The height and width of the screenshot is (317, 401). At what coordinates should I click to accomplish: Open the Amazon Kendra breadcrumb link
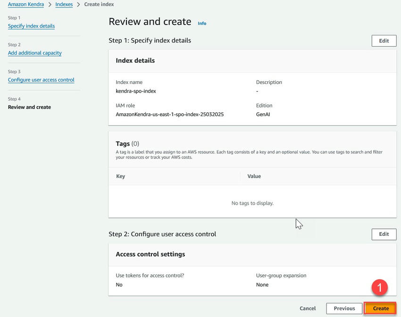26,5
